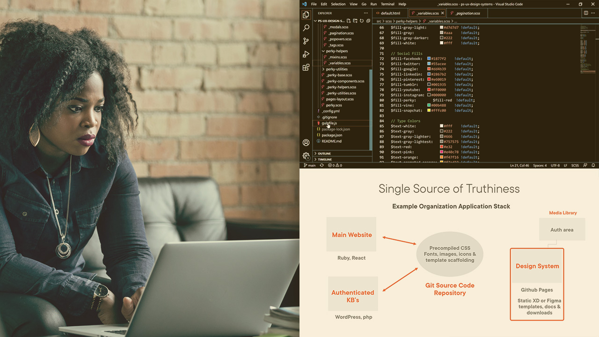Click the $fill-facebook color swatch

[x=429, y=59]
